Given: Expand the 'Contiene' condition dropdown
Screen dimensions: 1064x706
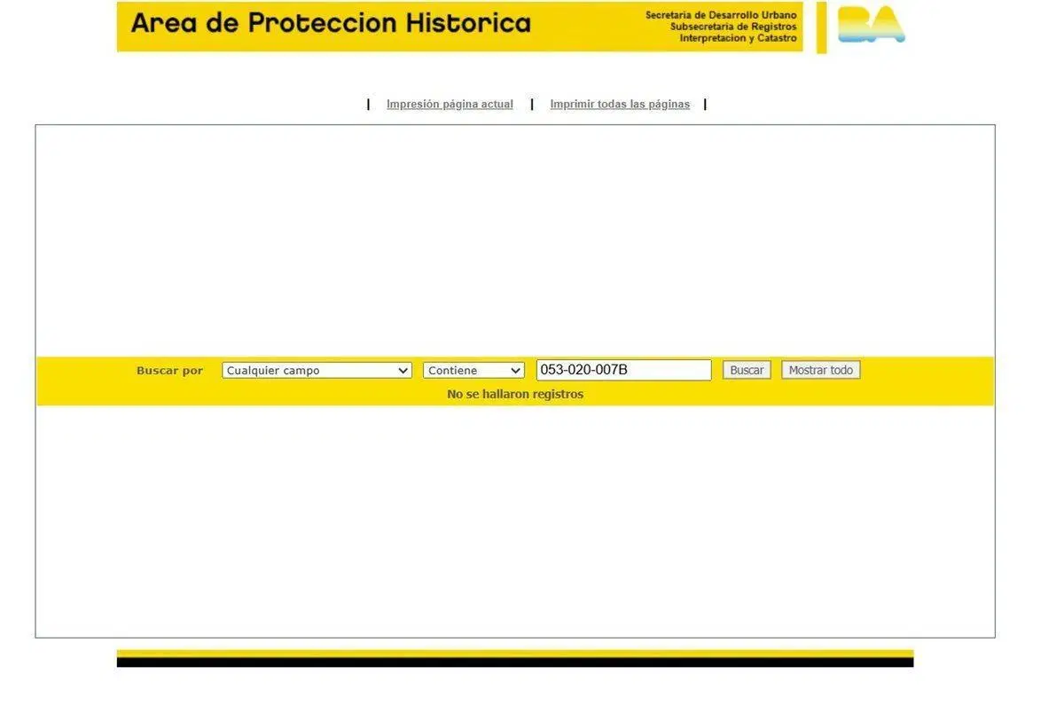Looking at the screenshot, I should point(474,371).
